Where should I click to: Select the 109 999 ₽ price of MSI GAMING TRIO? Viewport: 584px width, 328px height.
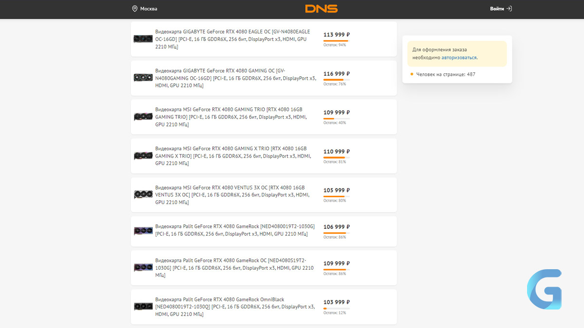click(337, 112)
